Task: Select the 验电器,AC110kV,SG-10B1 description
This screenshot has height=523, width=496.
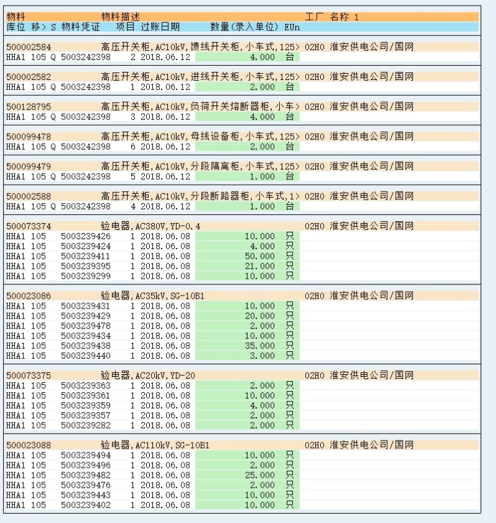Action: point(155,446)
